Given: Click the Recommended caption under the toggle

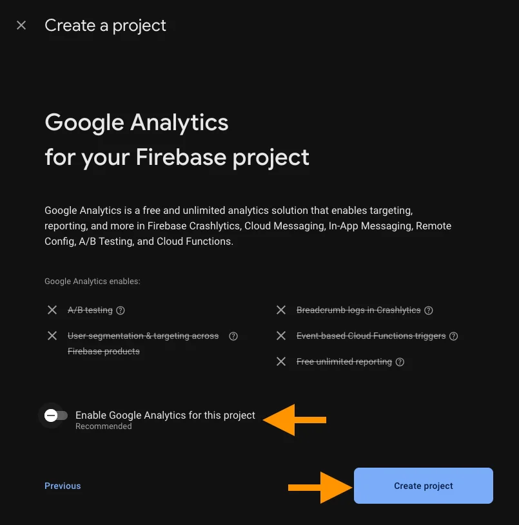Looking at the screenshot, I should click(103, 426).
